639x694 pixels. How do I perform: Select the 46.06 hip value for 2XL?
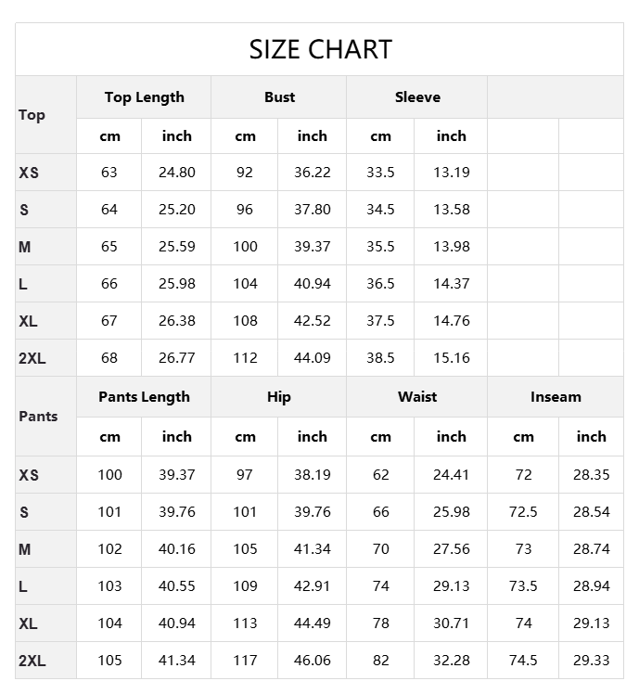(313, 661)
